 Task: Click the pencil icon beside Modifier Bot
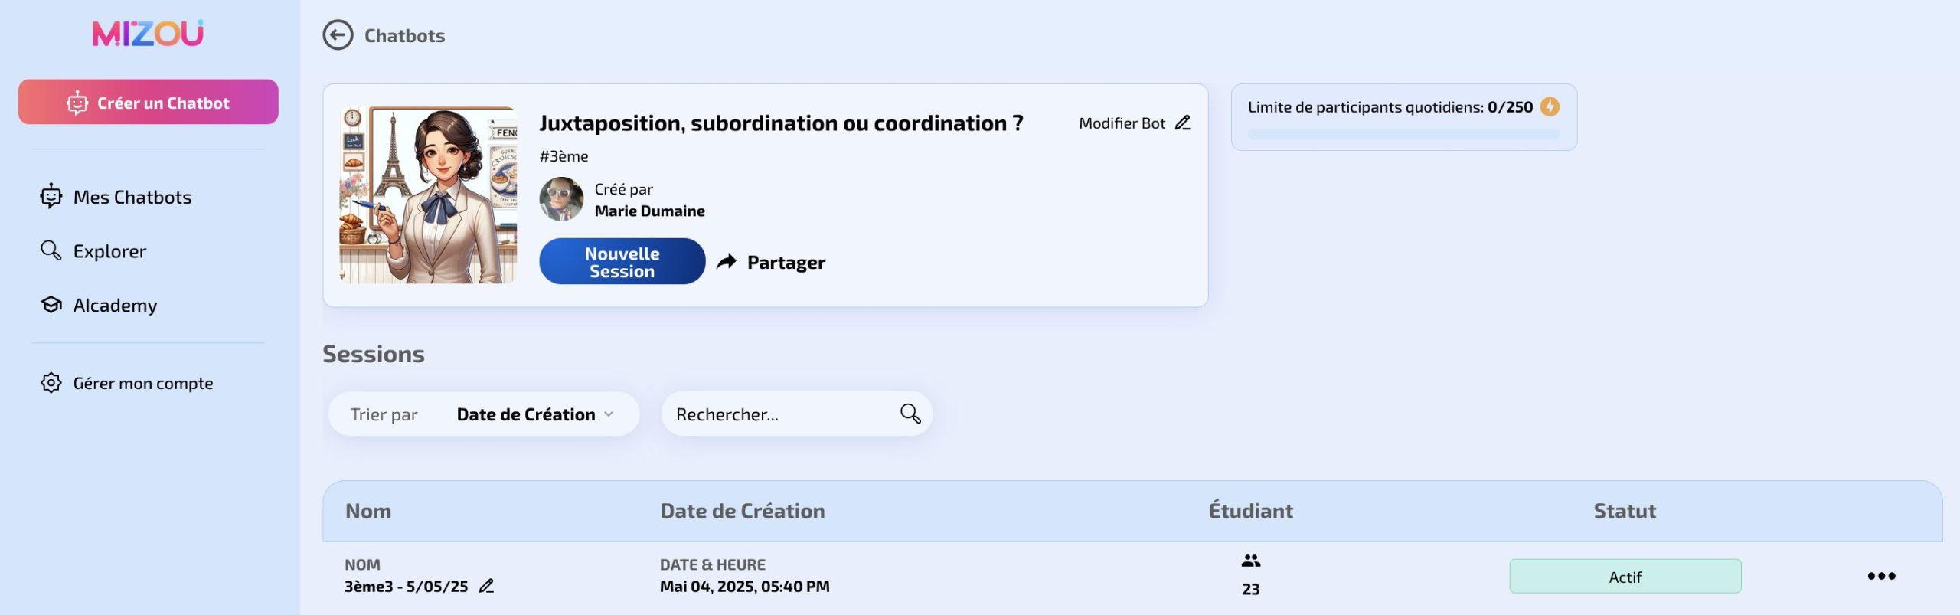(1183, 123)
